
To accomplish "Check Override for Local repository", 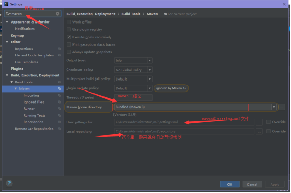I will pos(268,131).
